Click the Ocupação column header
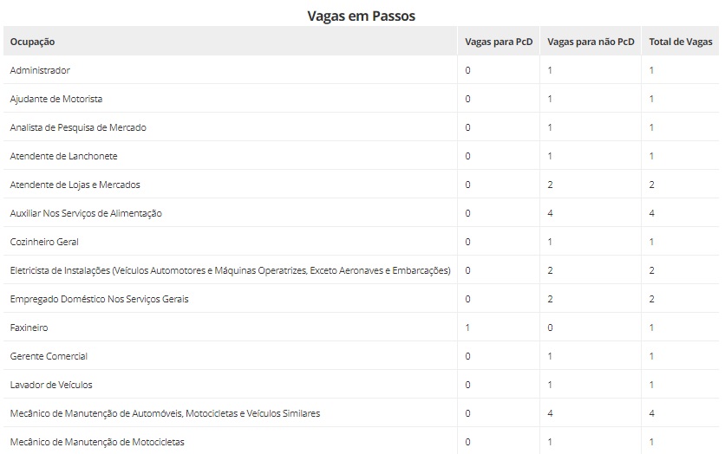 tap(32, 42)
